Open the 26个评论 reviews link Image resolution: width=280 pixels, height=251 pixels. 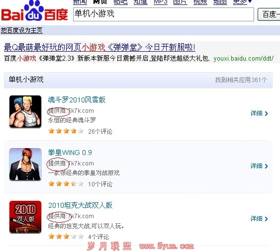100,132
